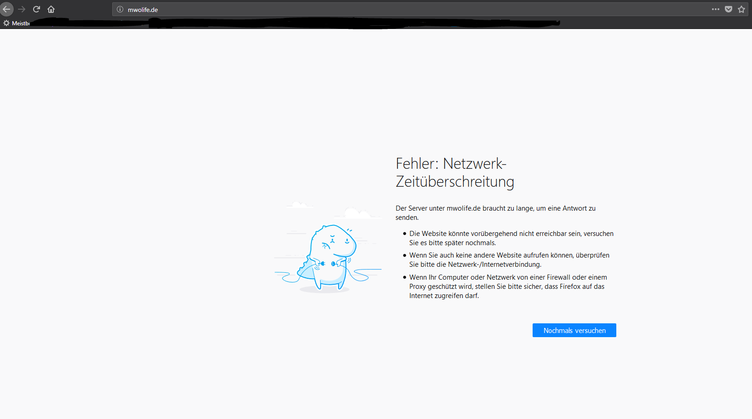The height and width of the screenshot is (419, 752).
Task: Select the Netzwerk-Zeitüberschreitung error heading
Action: pyautogui.click(x=454, y=172)
